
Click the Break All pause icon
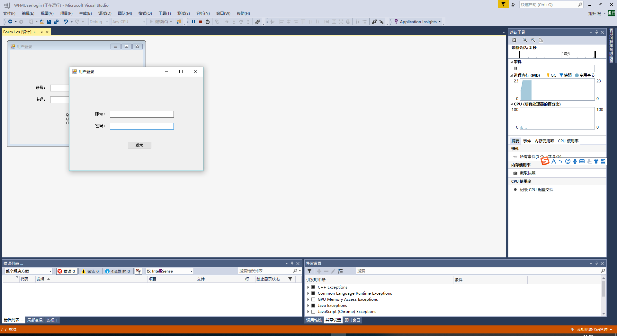coord(193,21)
